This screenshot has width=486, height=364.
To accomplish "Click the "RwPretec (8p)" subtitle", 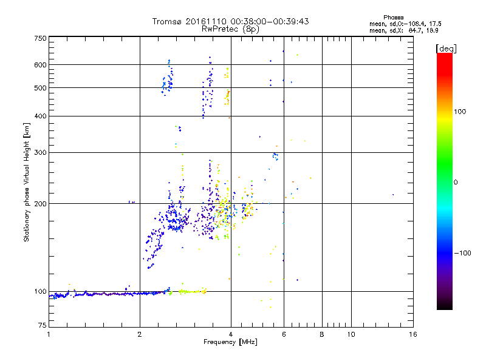I will [x=230, y=29].
